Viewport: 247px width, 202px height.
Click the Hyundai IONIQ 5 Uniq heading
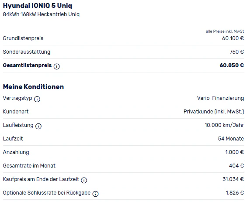38,6
